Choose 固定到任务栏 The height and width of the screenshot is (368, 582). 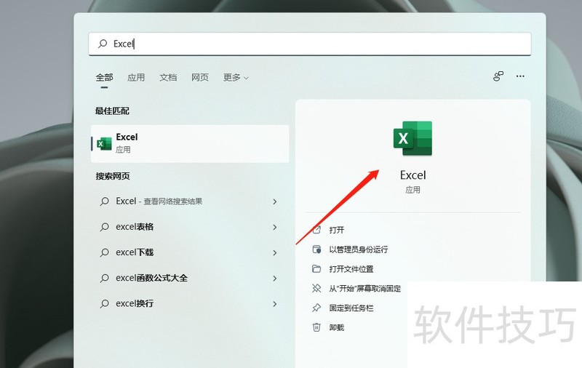coord(351,308)
